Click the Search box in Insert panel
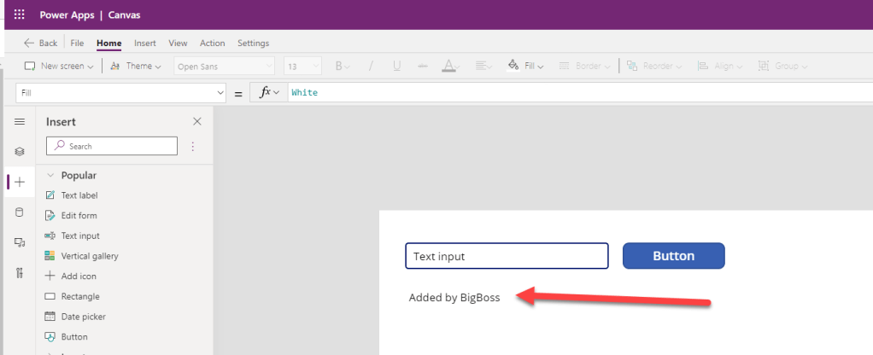The width and height of the screenshot is (873, 355). coord(112,147)
